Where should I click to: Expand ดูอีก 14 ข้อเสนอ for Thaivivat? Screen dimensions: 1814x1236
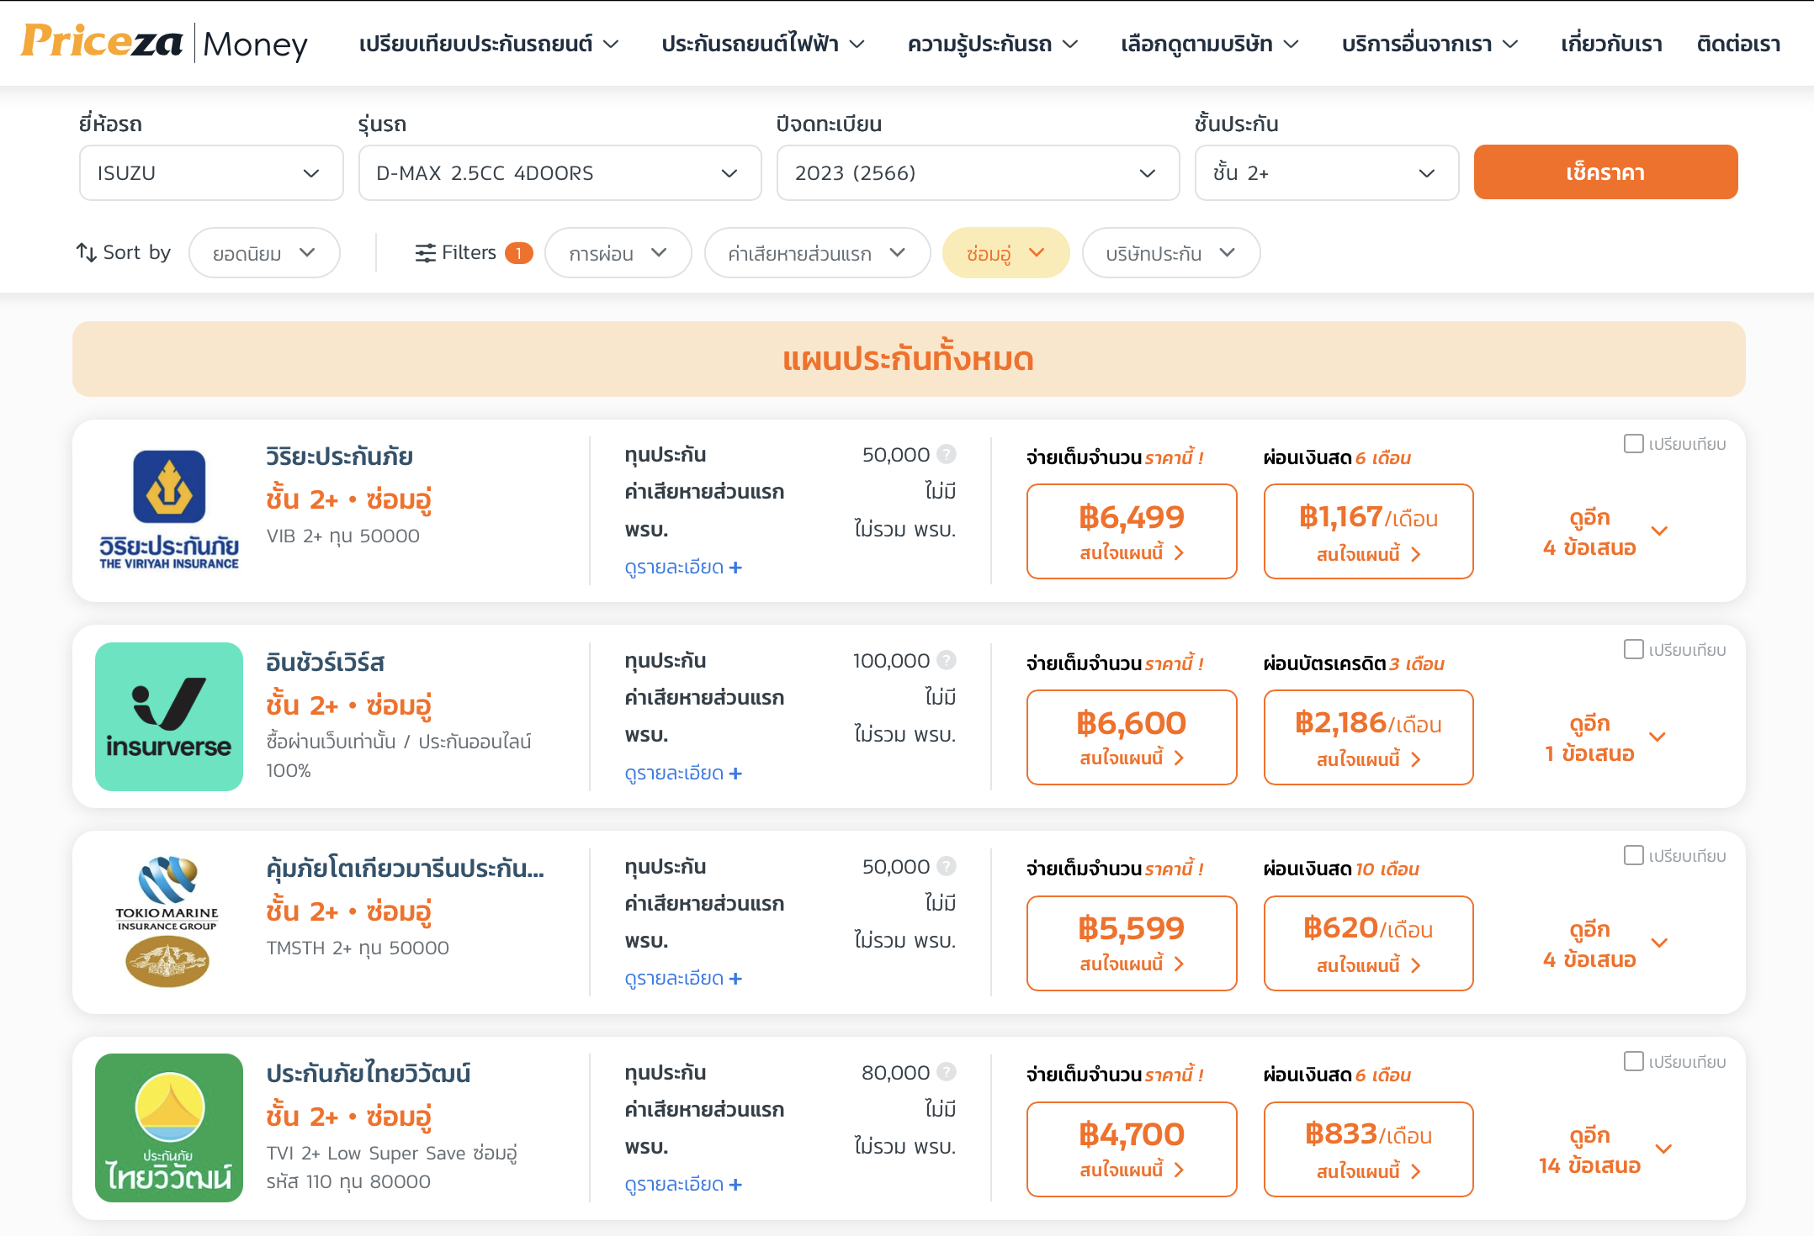click(x=1604, y=1150)
